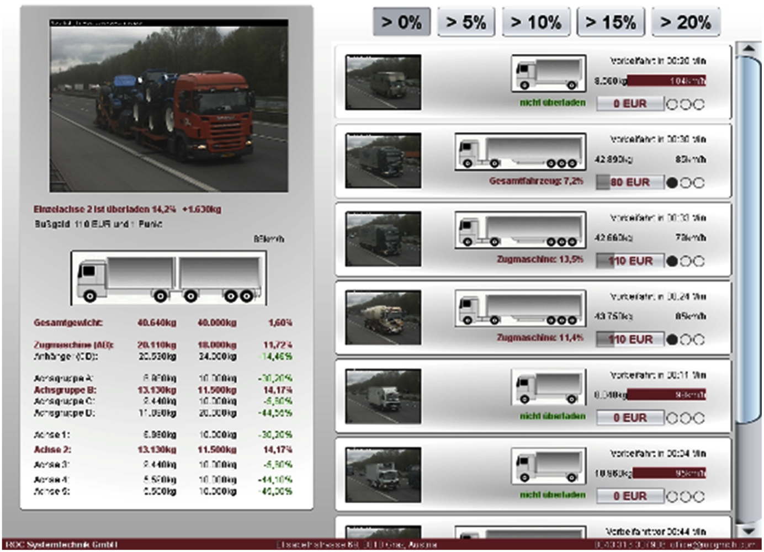This screenshot has width=764, height=552.
Task: Click the 80 EUR fine button
Action: (x=630, y=182)
